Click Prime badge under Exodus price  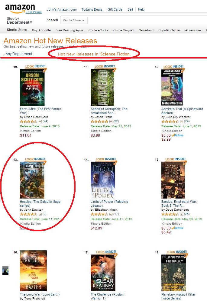(178, 228)
